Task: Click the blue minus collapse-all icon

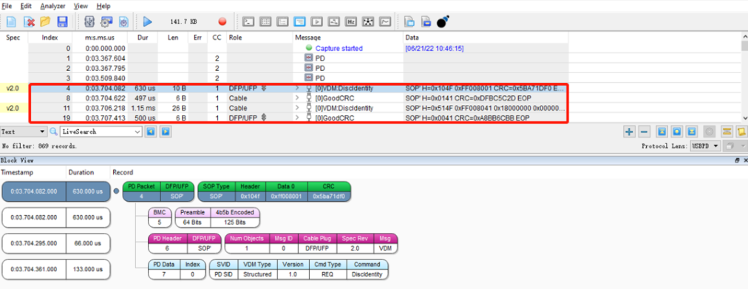Action: pos(644,132)
